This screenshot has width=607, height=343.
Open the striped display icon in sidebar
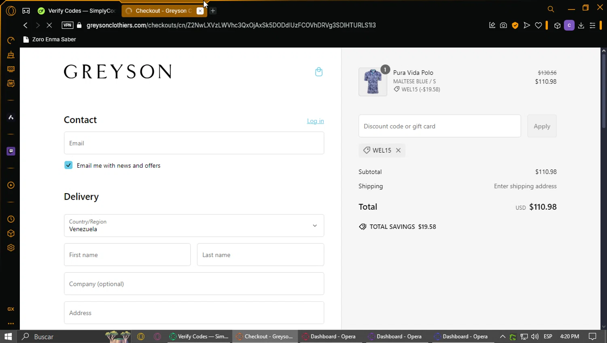pos(11,69)
